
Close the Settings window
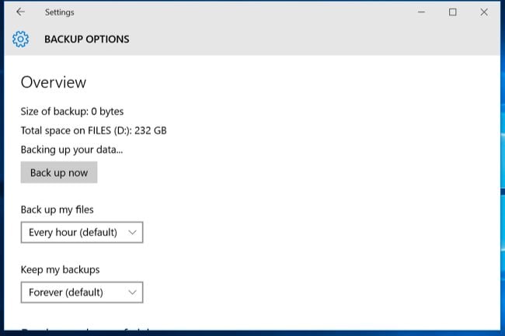(x=485, y=12)
